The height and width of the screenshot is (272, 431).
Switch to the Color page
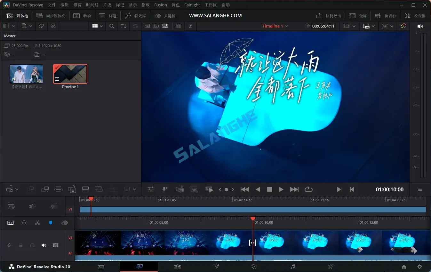click(254, 266)
